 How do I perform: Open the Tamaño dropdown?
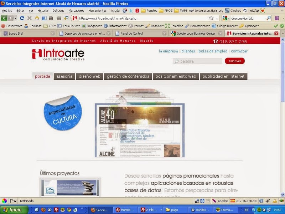coord(174,26)
